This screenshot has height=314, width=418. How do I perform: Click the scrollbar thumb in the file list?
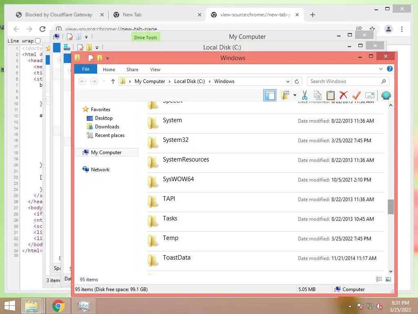coord(391,206)
